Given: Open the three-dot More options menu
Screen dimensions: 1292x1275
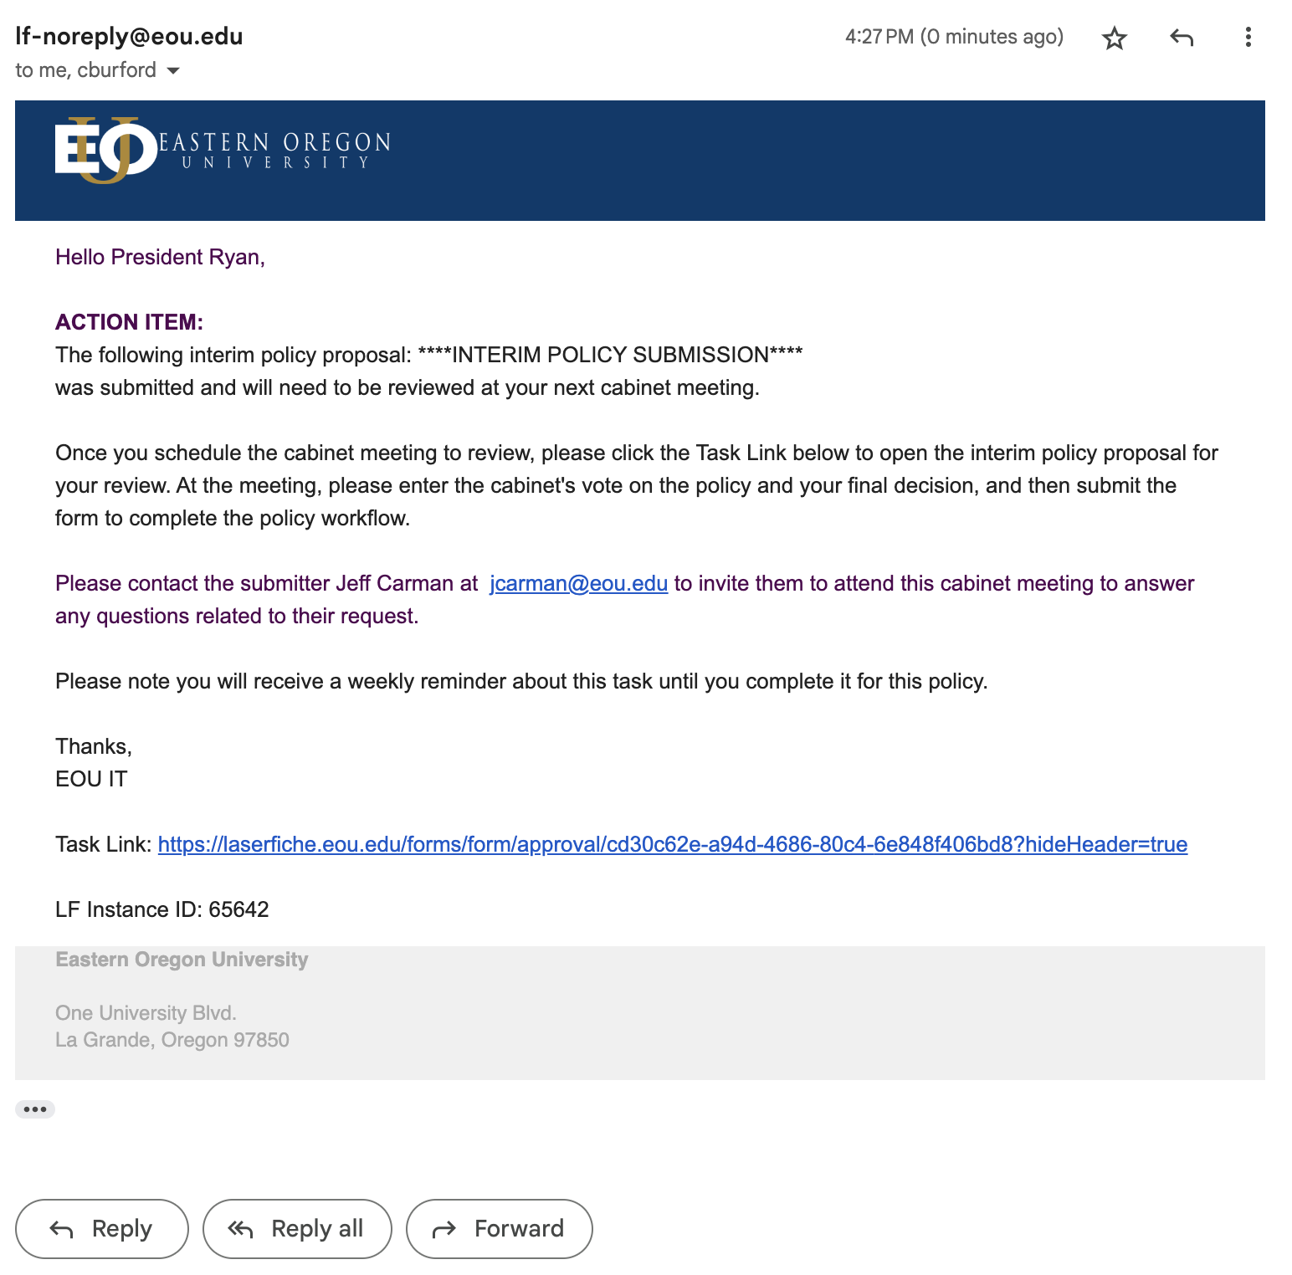Looking at the screenshot, I should pyautogui.click(x=1248, y=38).
